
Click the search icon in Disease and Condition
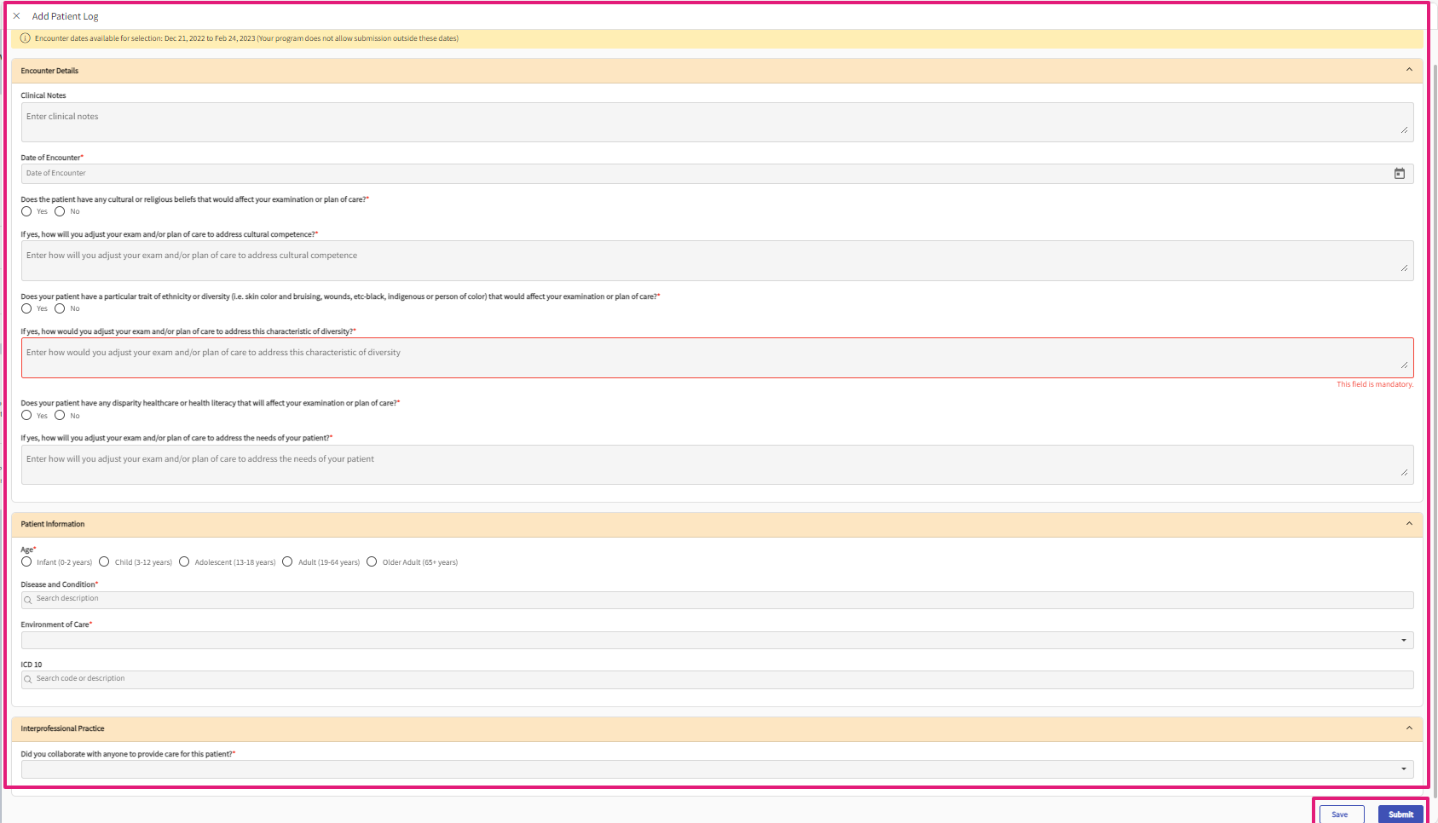point(28,600)
